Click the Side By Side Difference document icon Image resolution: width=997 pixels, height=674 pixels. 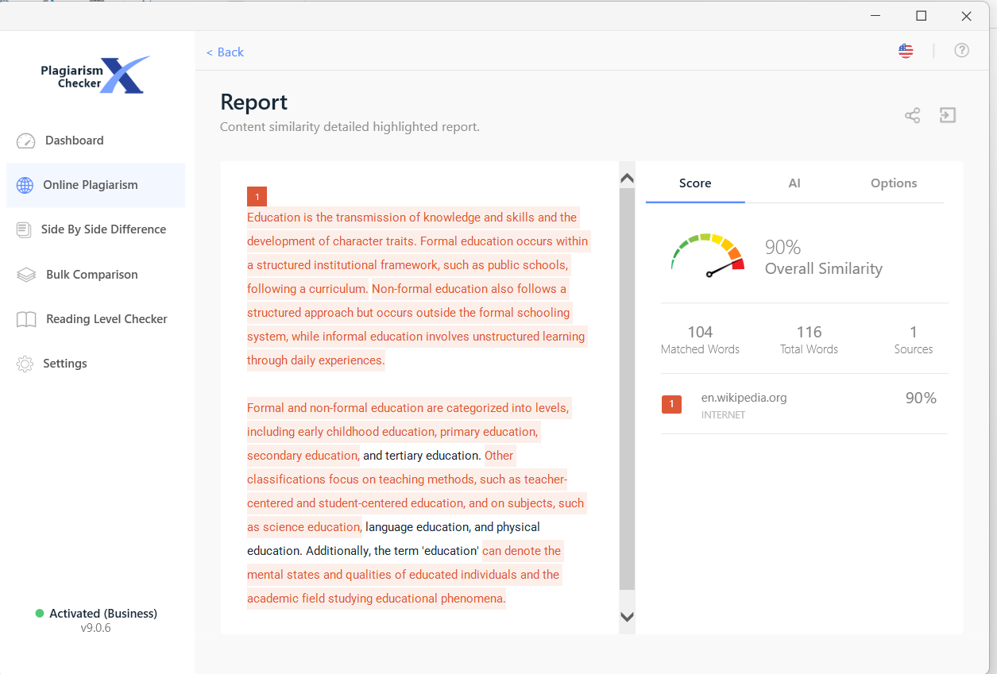pos(25,230)
